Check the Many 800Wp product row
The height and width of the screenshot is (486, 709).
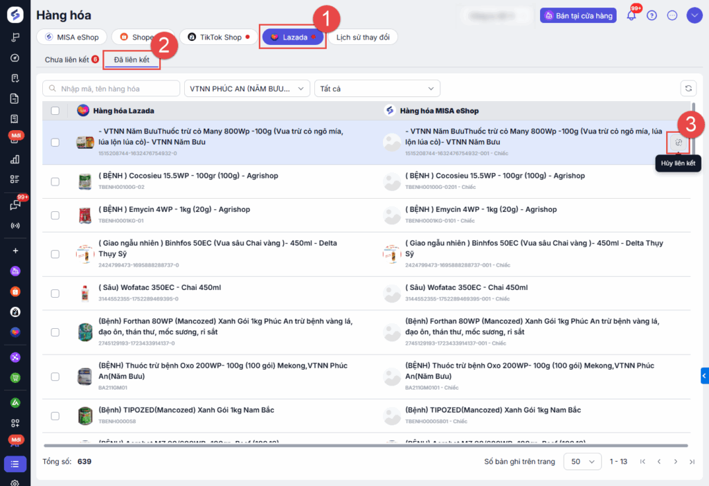tap(55, 143)
